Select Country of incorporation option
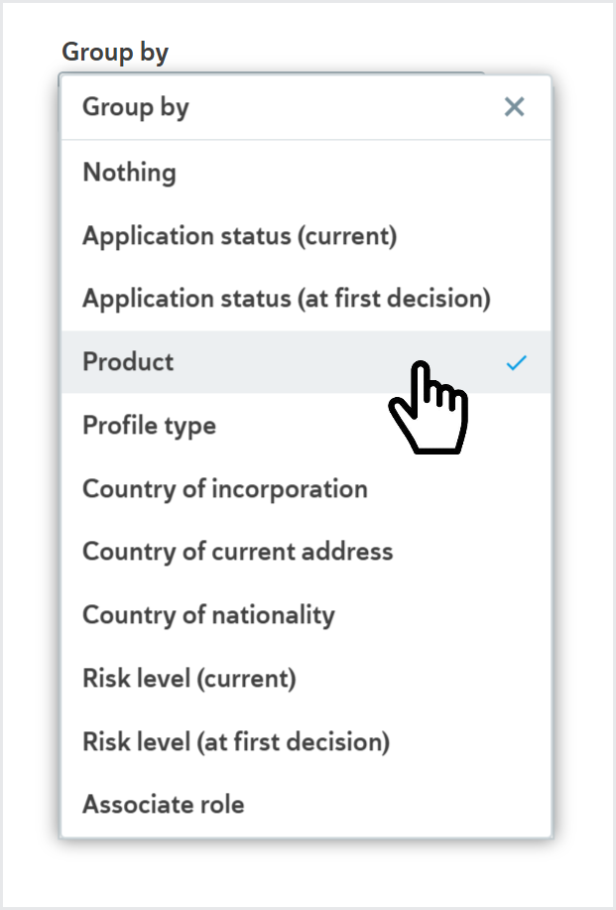The width and height of the screenshot is (616, 910). [x=225, y=488]
